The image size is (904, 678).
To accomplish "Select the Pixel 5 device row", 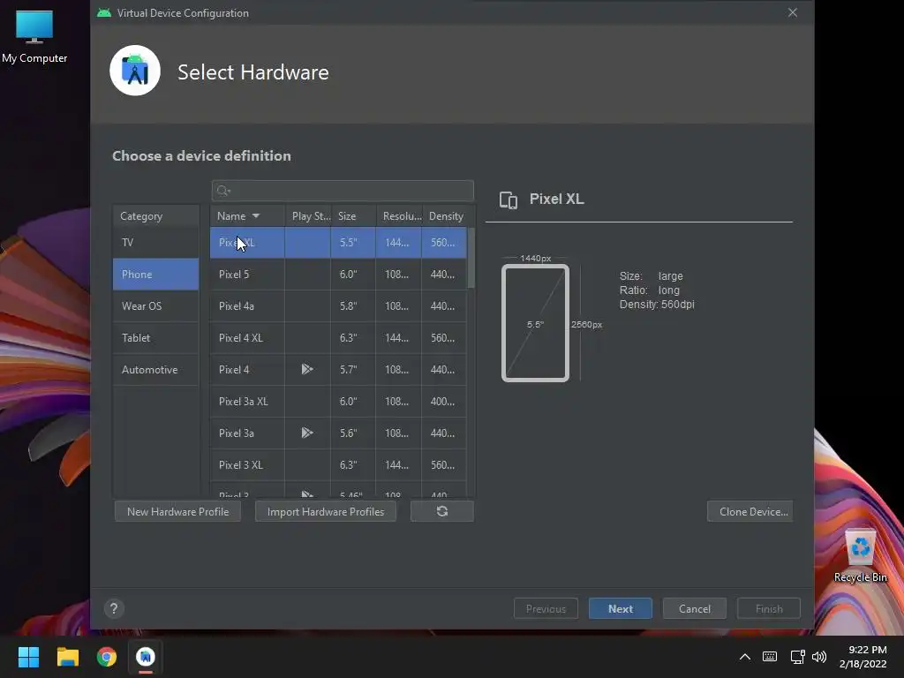I will pyautogui.click(x=338, y=275).
